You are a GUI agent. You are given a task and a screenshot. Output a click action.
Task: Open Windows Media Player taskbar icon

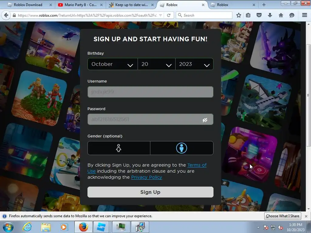[x=64, y=227]
